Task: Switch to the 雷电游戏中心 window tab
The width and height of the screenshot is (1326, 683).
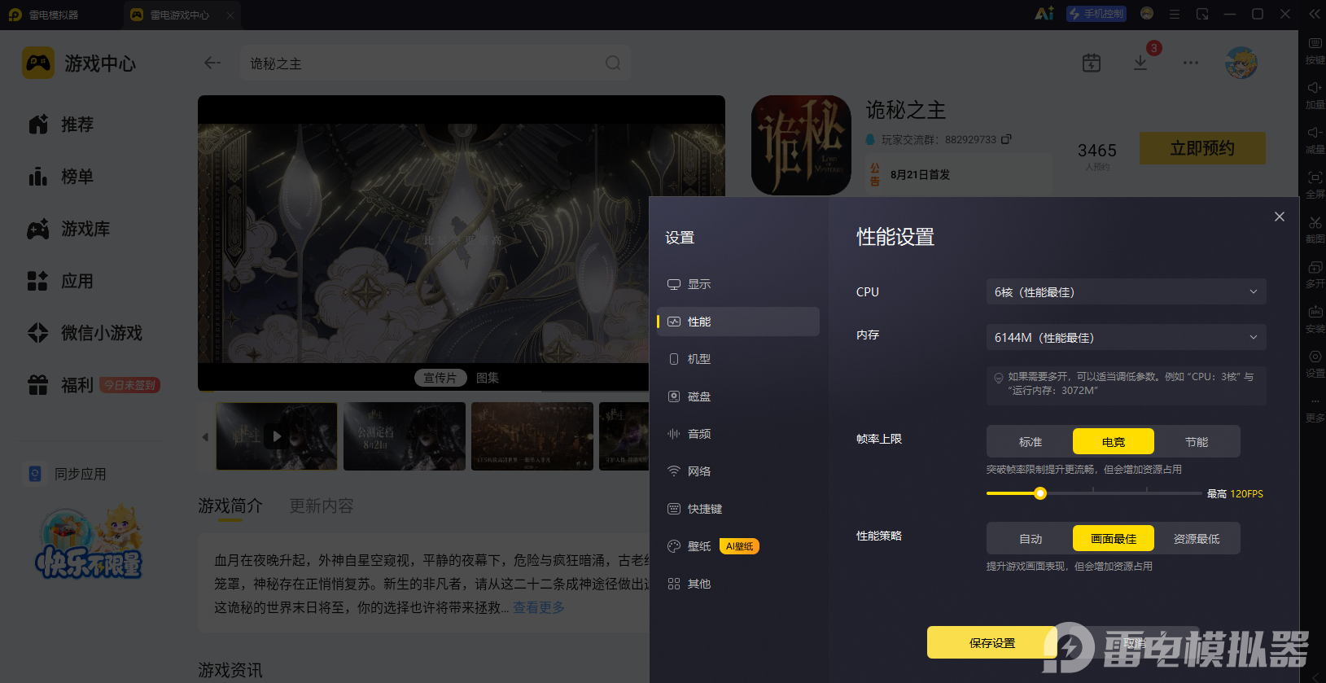Action: [x=182, y=15]
